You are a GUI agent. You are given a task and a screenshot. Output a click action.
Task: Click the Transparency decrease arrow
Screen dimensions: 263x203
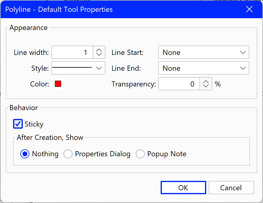(x=206, y=86)
